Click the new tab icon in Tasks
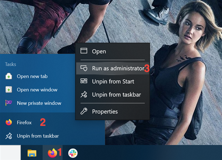This screenshot has height=160, width=222. coord(9,76)
